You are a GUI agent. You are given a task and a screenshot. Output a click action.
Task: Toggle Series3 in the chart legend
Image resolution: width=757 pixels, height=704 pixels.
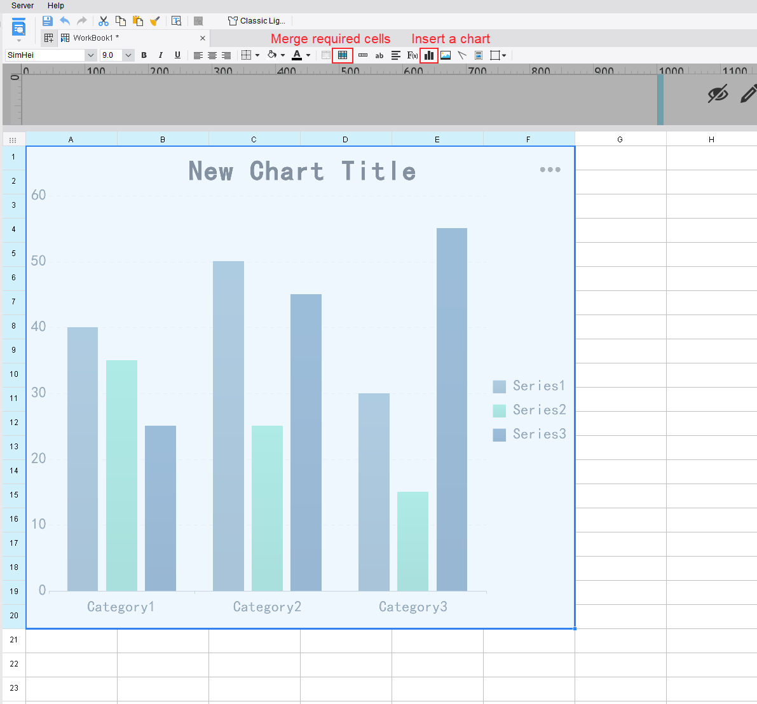click(x=529, y=434)
